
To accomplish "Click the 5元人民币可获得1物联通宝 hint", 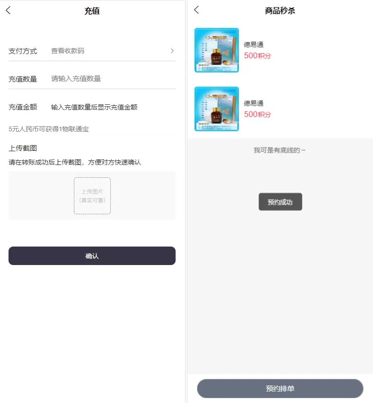I will [x=48, y=129].
